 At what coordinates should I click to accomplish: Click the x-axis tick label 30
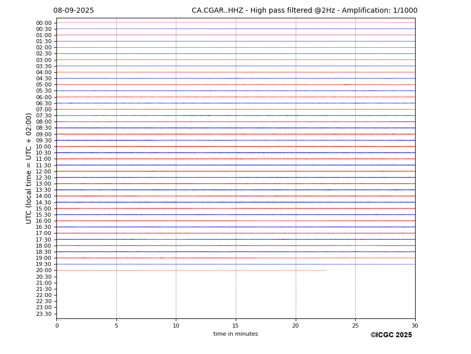(x=415, y=326)
